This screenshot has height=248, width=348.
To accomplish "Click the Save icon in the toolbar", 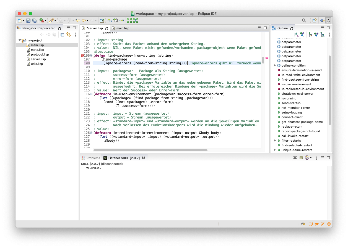I will [28, 20].
